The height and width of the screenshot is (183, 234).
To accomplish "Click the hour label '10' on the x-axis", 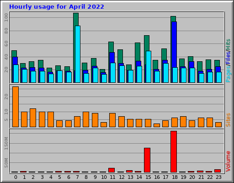I will [x=104, y=177].
